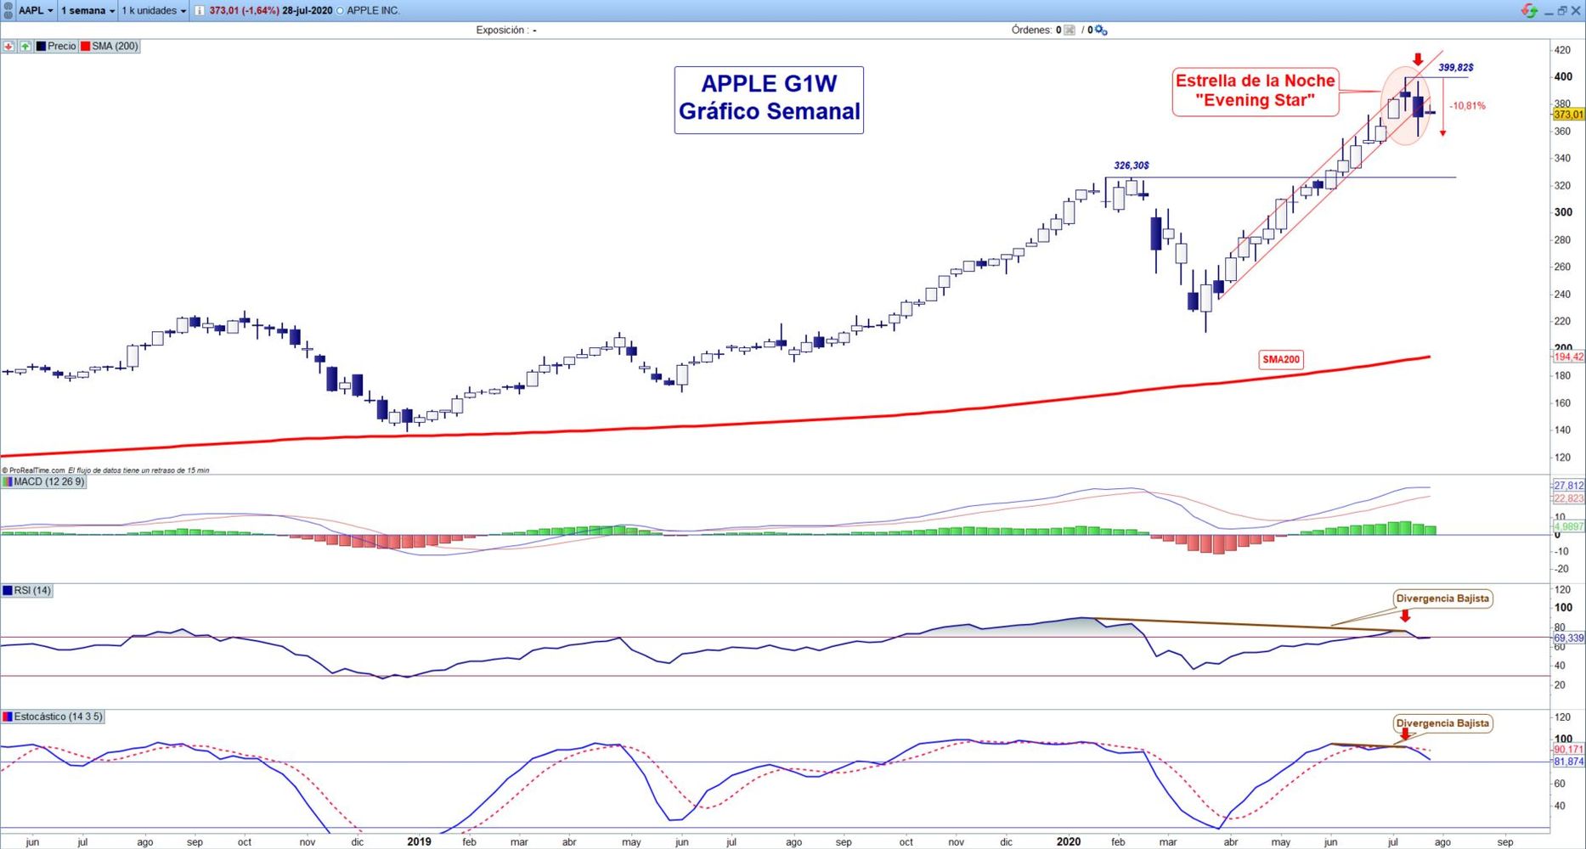Close the chart window
The height and width of the screenshot is (849, 1586).
[1576, 11]
